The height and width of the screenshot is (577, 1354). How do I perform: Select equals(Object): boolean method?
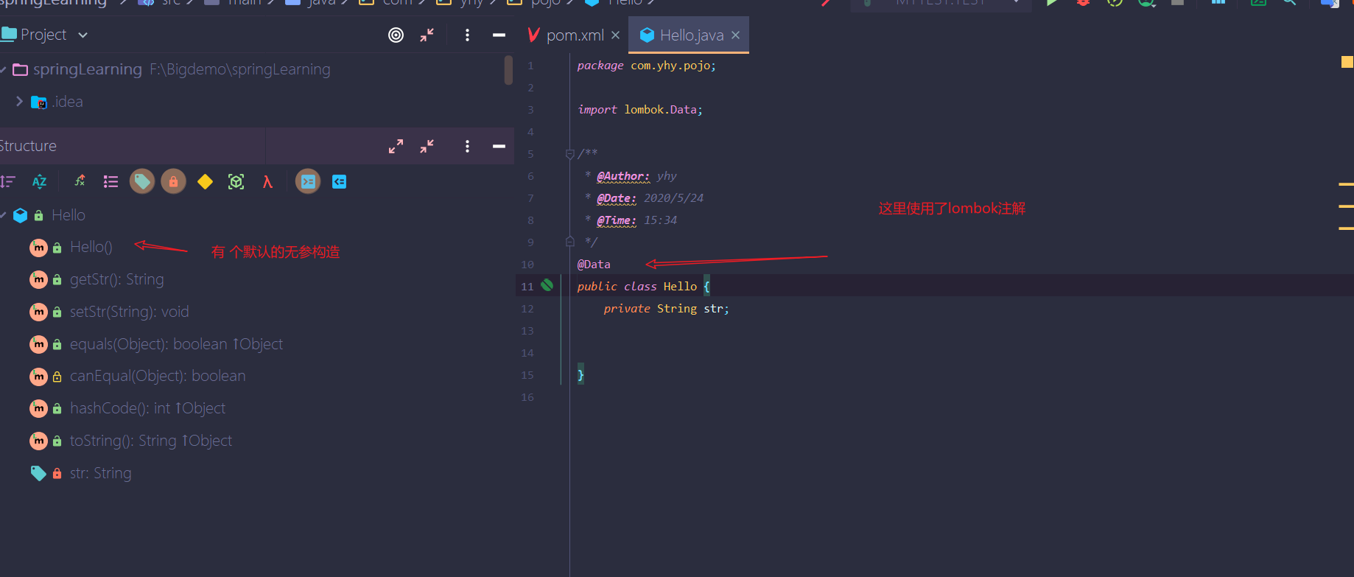tap(176, 344)
